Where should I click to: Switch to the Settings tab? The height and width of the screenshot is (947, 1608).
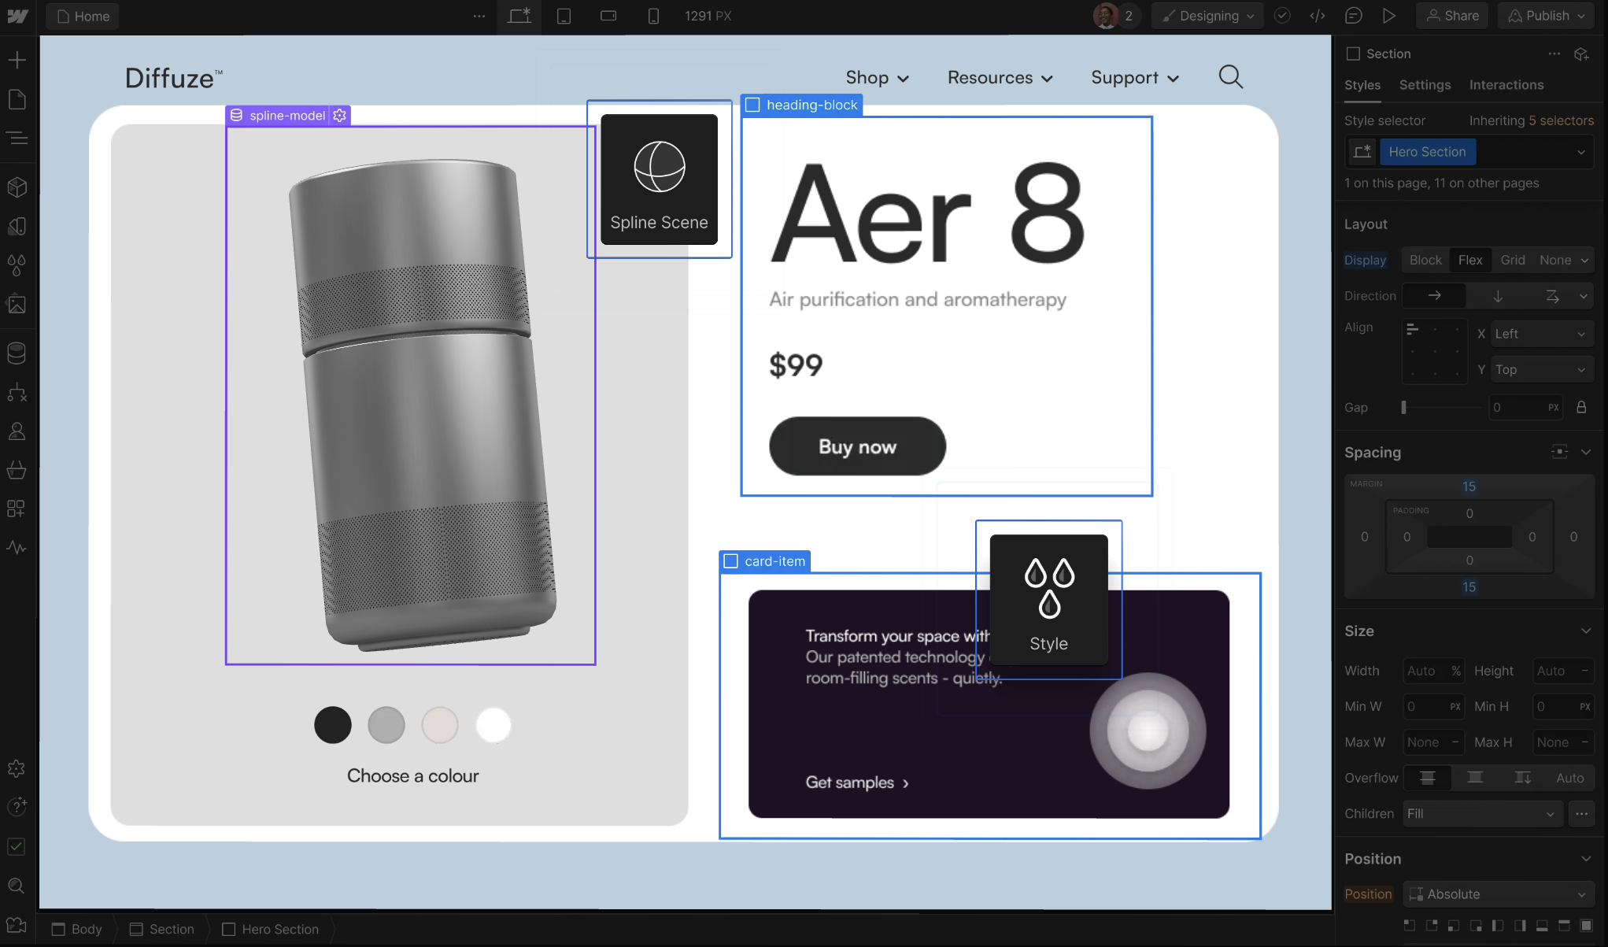tap(1425, 85)
